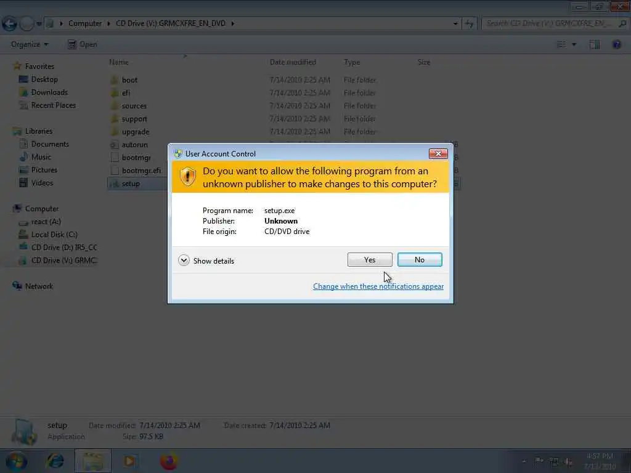Launch Internet Explorer from the taskbar
Screen dimensions: 631x473
point(55,461)
